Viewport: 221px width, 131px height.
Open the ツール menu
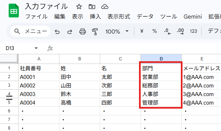[168, 17]
